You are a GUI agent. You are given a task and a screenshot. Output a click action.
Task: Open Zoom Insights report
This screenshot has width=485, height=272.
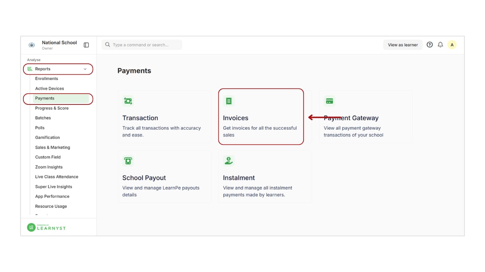pos(49,167)
